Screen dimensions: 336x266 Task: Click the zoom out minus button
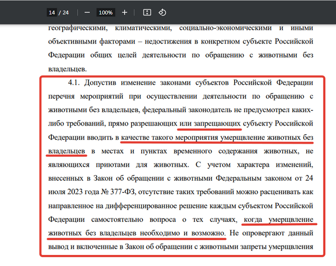pos(87,12)
